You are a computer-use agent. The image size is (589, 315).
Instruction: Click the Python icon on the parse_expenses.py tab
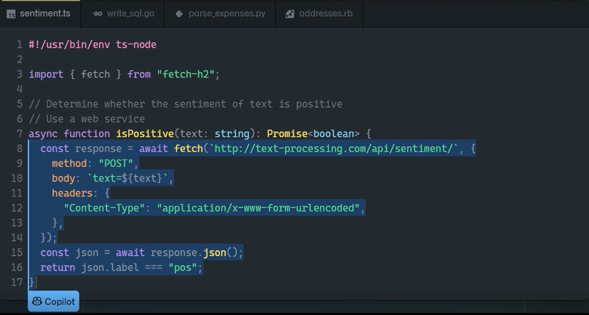(x=179, y=14)
